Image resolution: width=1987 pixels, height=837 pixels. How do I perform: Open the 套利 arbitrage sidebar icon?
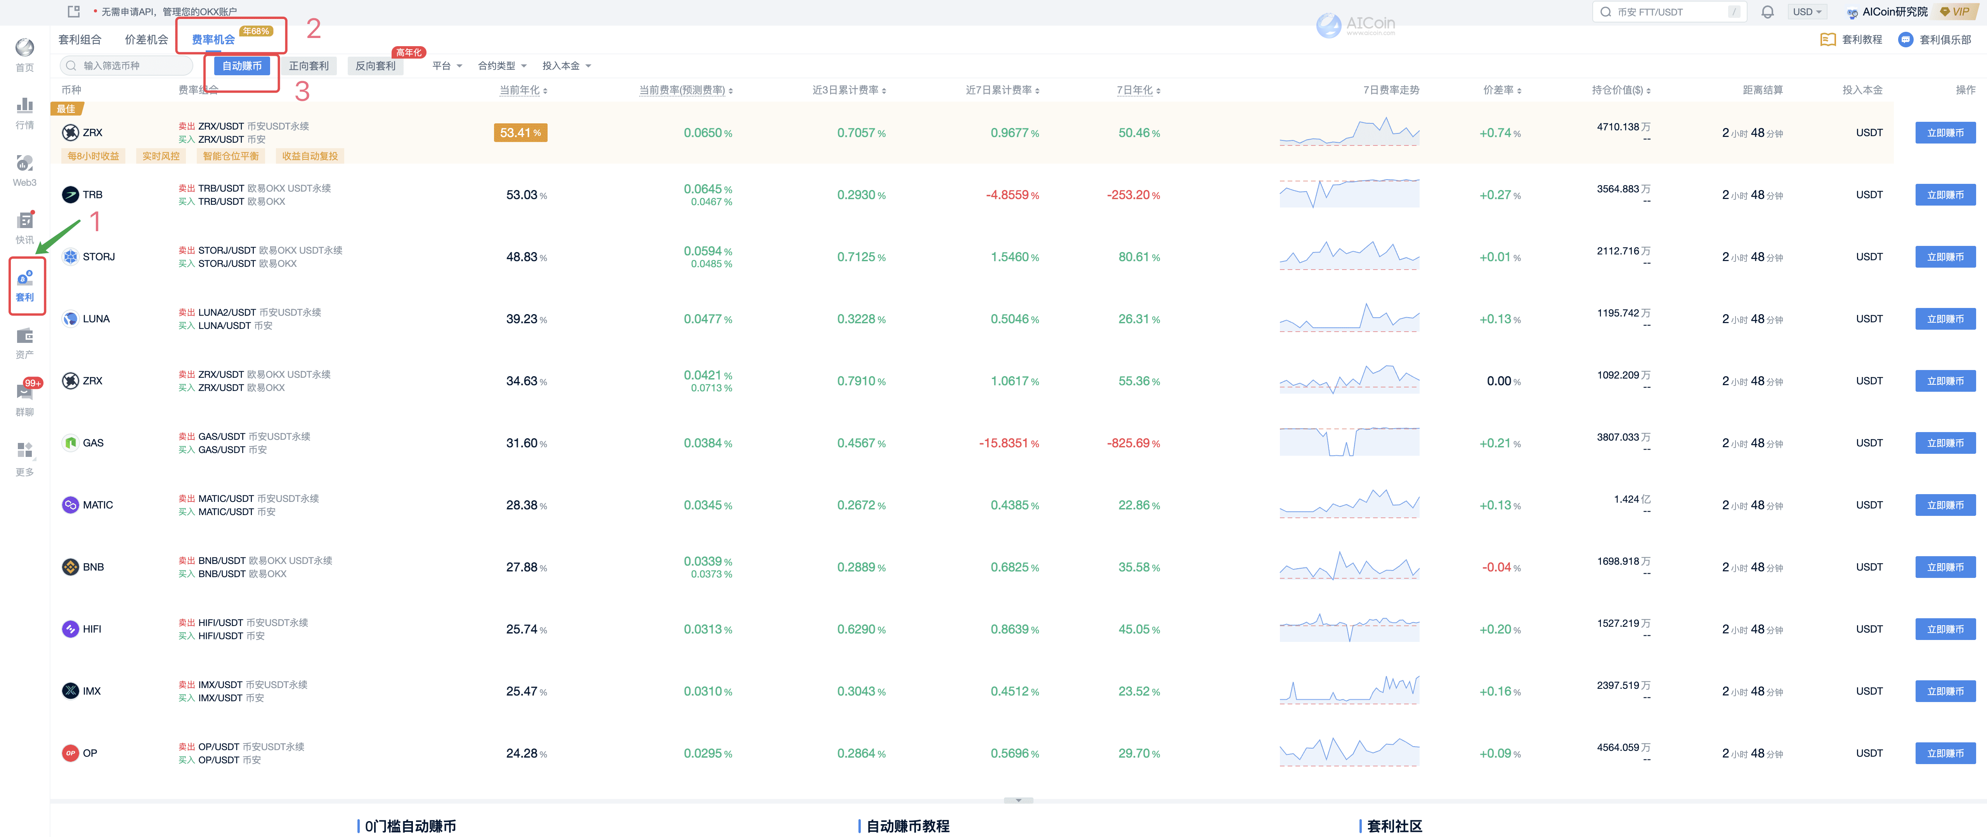click(25, 278)
